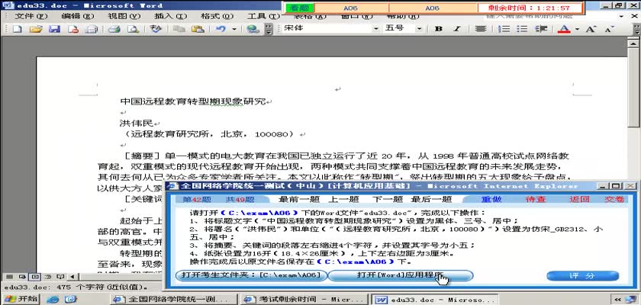The height and width of the screenshot is (305, 641).
Task: Open the 格式 menu
Action: (x=217, y=16)
